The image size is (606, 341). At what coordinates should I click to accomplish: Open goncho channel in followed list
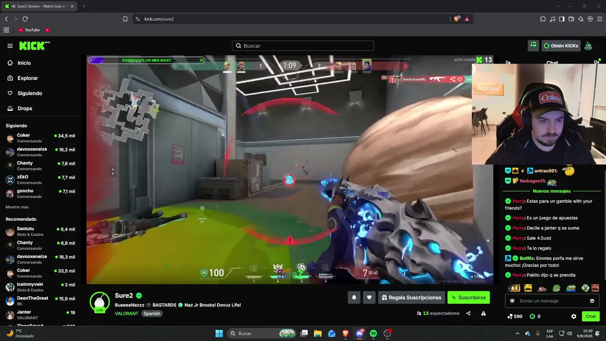[40, 193]
